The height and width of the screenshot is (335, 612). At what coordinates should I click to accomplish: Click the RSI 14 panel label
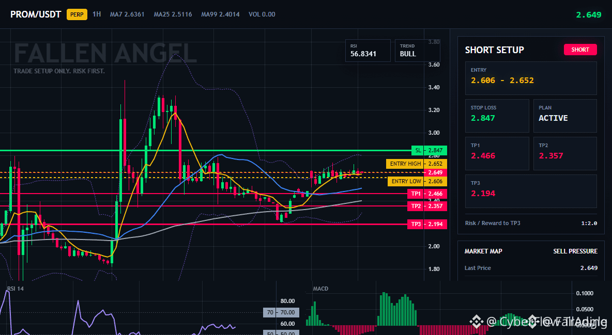(x=15, y=289)
